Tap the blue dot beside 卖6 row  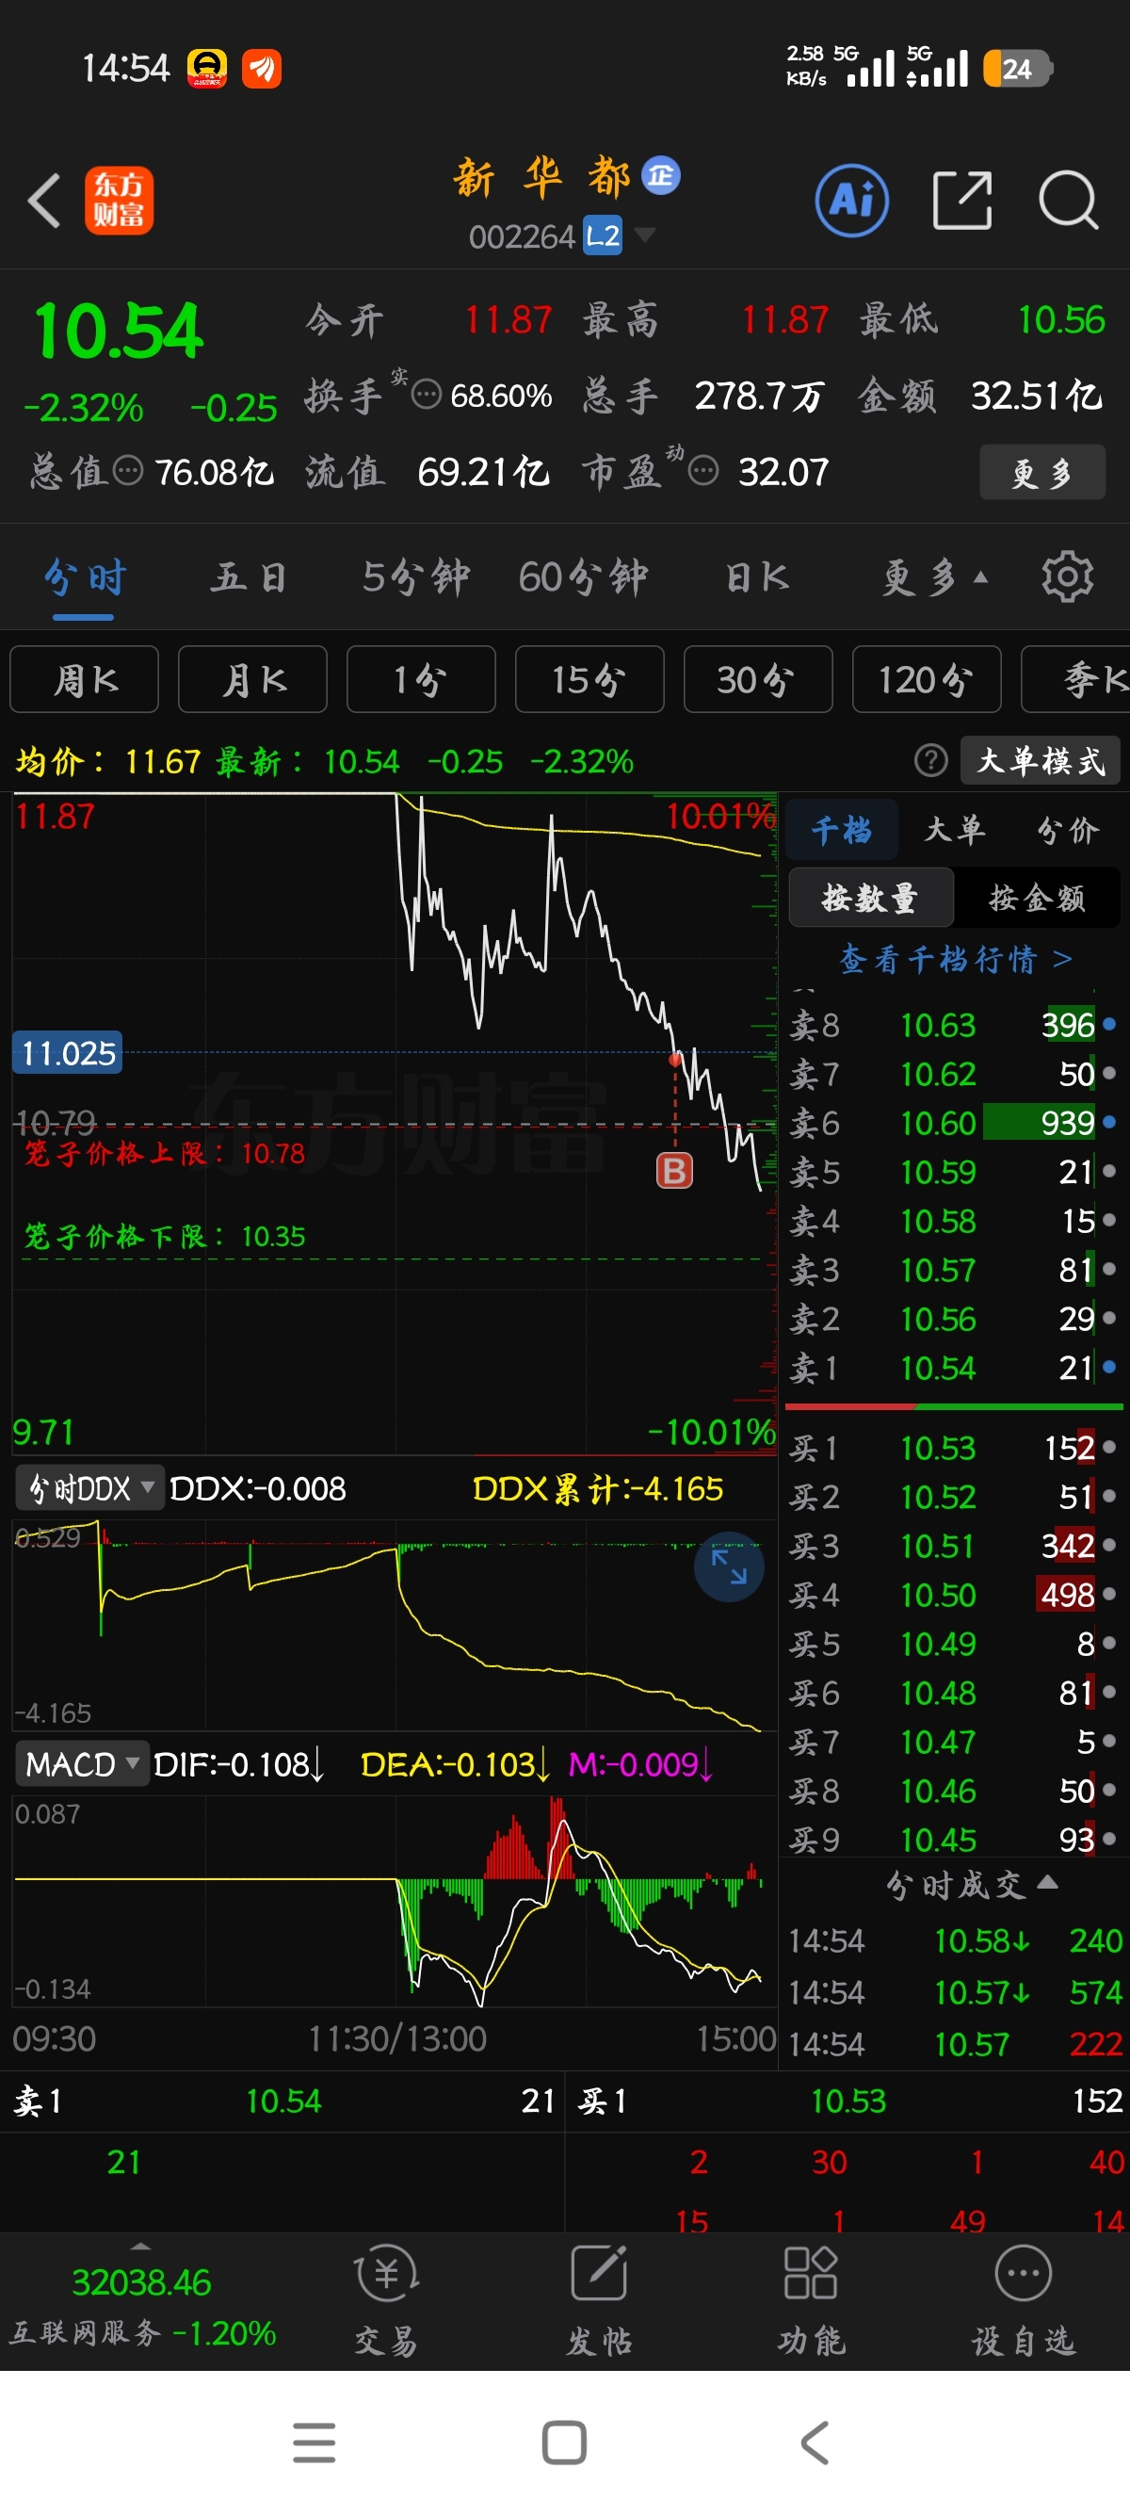pos(1108,1122)
